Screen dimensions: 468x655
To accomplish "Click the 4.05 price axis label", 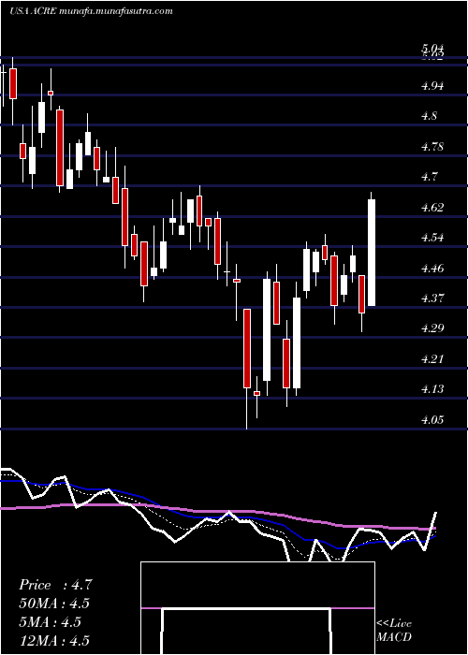I will [x=432, y=420].
